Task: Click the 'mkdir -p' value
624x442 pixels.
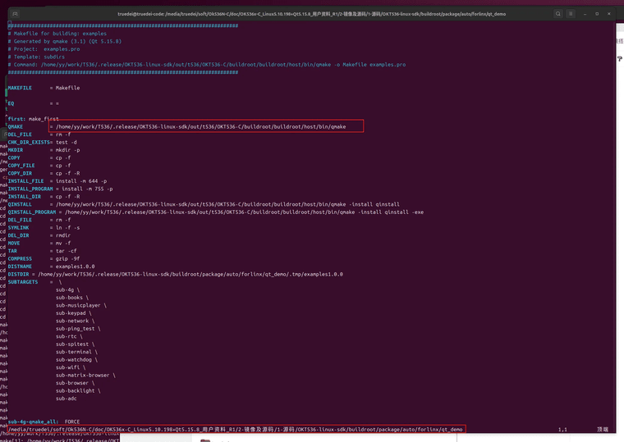Action: click(x=68, y=150)
